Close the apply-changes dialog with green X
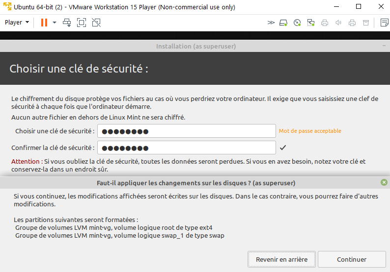Screen dimensions: 390x272 point(384,182)
